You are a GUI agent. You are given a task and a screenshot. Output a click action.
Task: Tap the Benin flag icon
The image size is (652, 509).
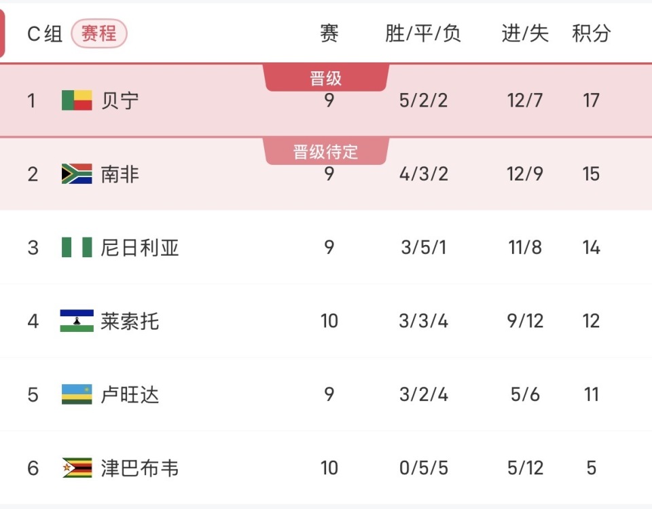[x=77, y=100]
